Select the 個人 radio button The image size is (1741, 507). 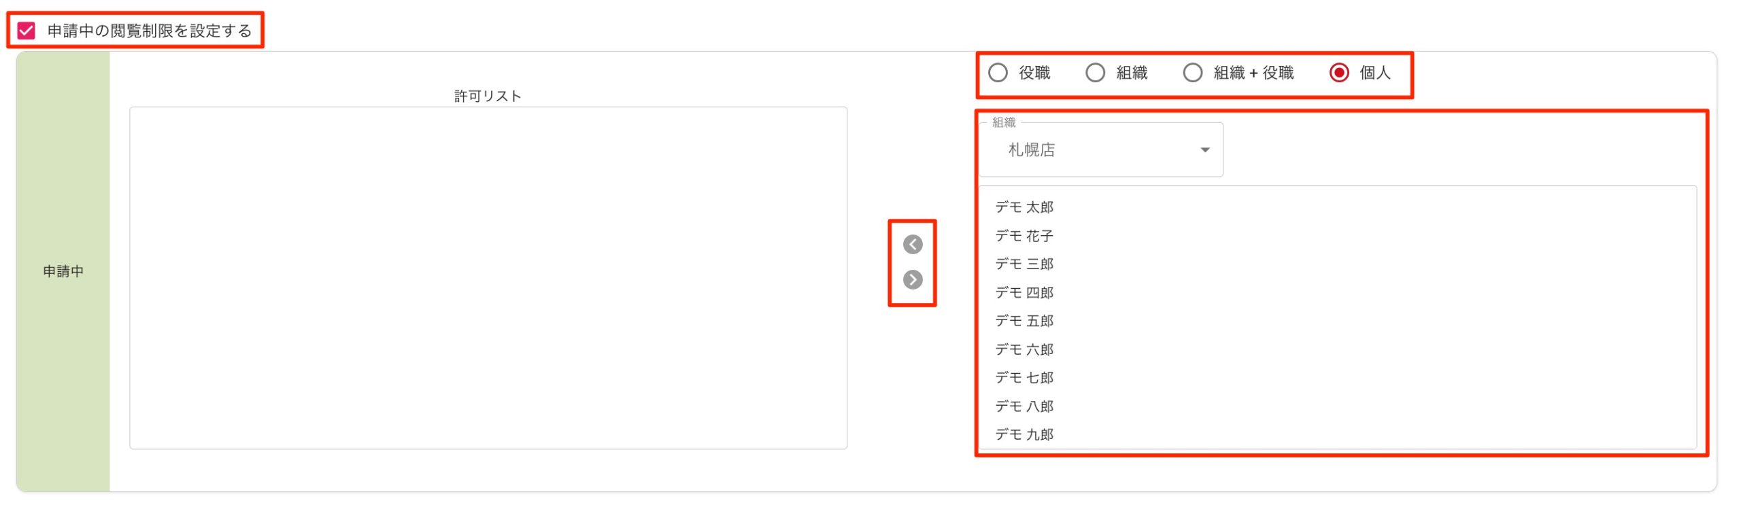[x=1339, y=73]
